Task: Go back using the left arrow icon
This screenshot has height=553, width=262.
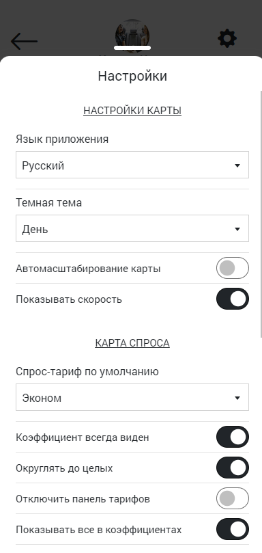Action: point(24,41)
